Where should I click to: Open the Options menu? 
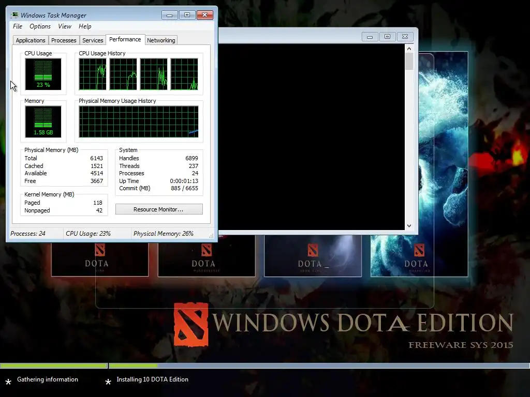(x=40, y=26)
